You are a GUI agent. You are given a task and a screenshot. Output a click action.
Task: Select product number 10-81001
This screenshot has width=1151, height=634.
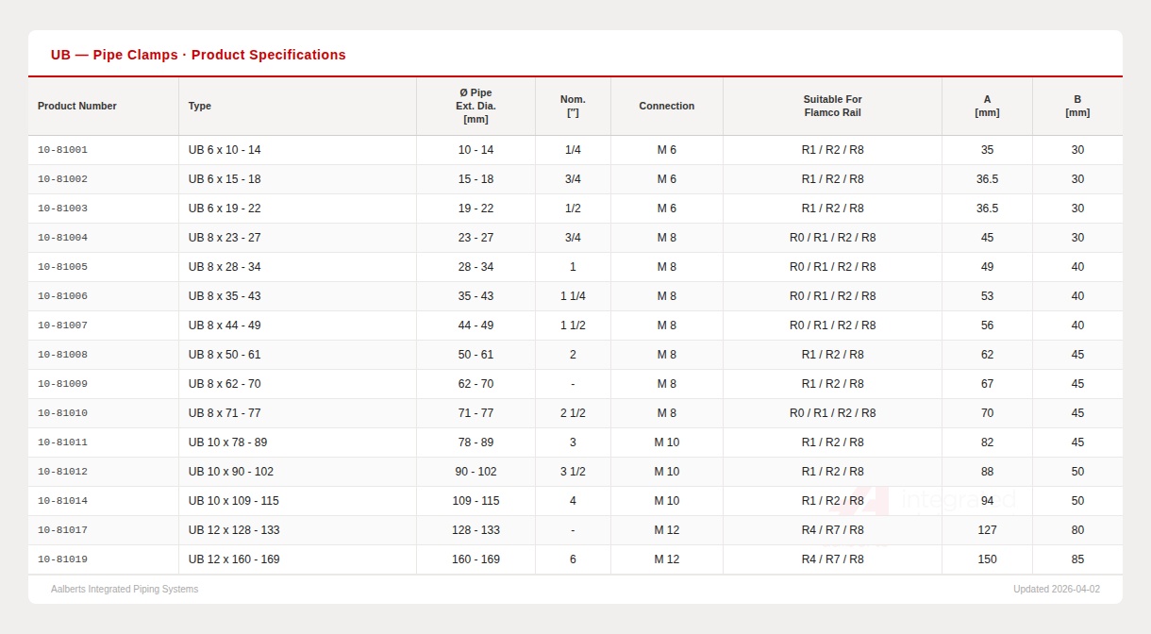[x=62, y=150]
